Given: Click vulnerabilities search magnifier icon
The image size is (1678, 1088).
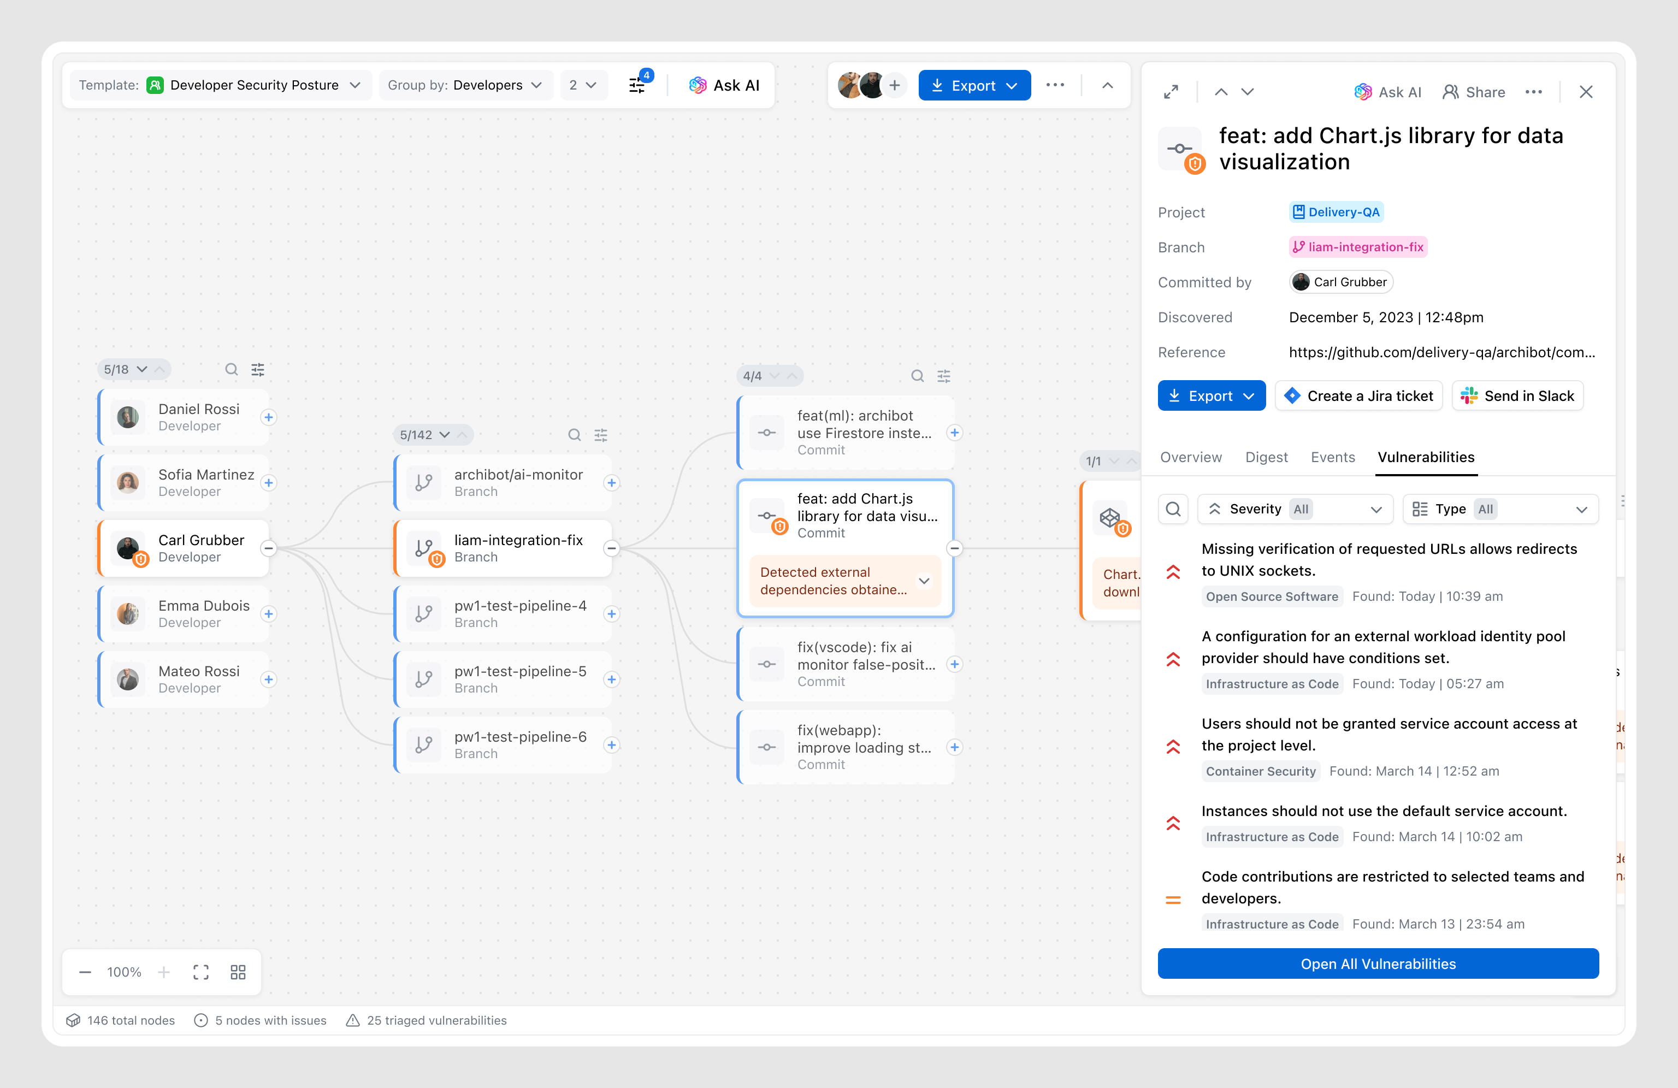Looking at the screenshot, I should pos(1173,509).
